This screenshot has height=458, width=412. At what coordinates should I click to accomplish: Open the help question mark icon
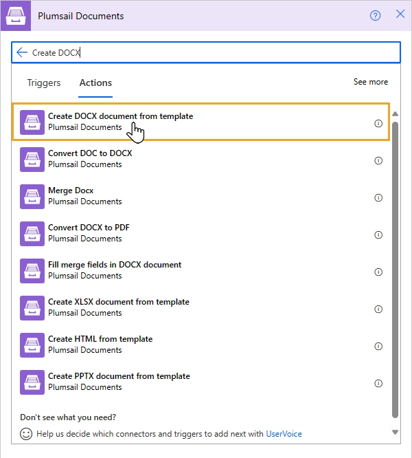[x=375, y=16]
